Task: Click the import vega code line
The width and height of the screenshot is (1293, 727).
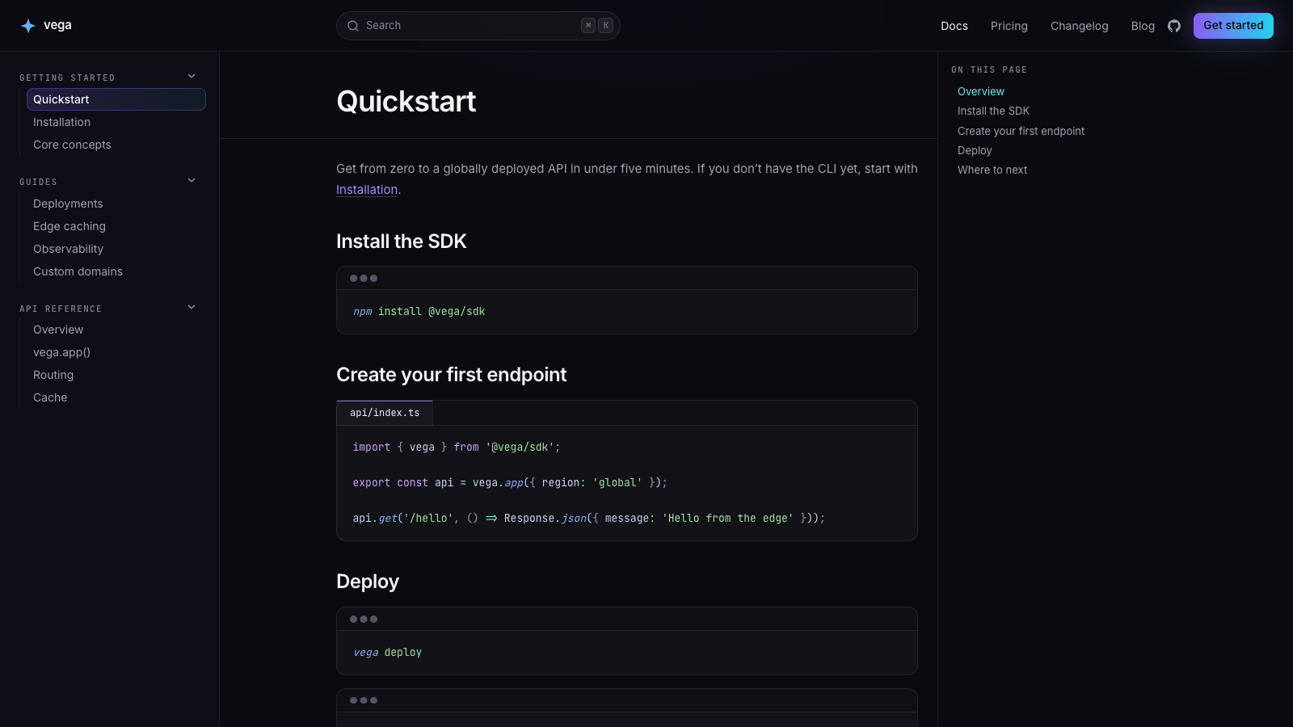Action: click(457, 447)
